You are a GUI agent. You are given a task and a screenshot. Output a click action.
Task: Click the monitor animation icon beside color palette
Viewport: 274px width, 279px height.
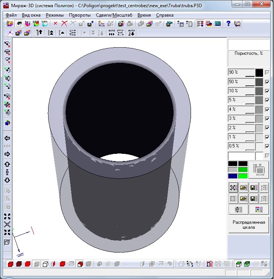coord(259,169)
